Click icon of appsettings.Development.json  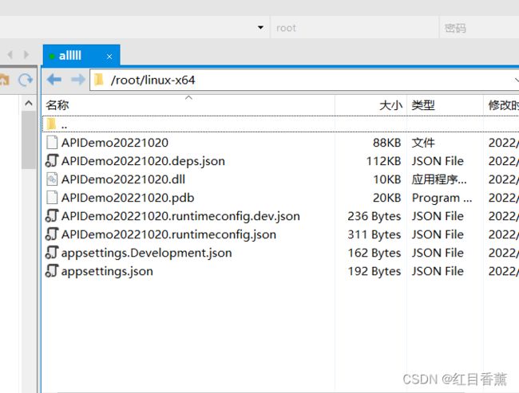coord(52,252)
